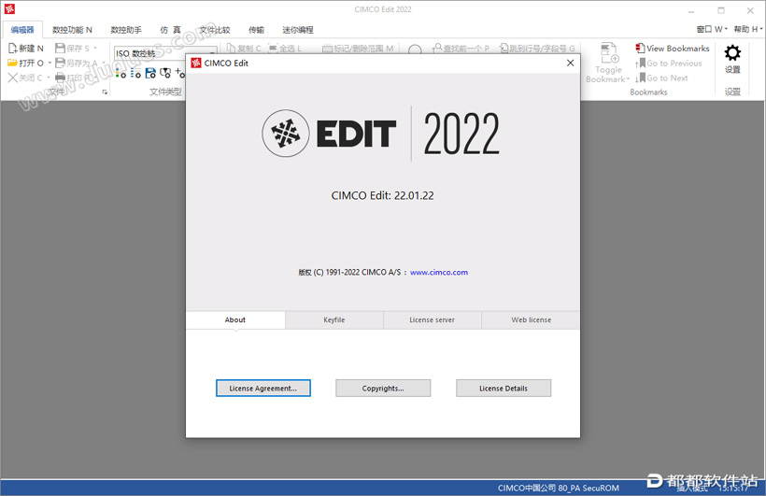Open the ISO 数控铣 file type combo box
Image resolution: width=766 pixels, height=496 pixels.
(165, 53)
